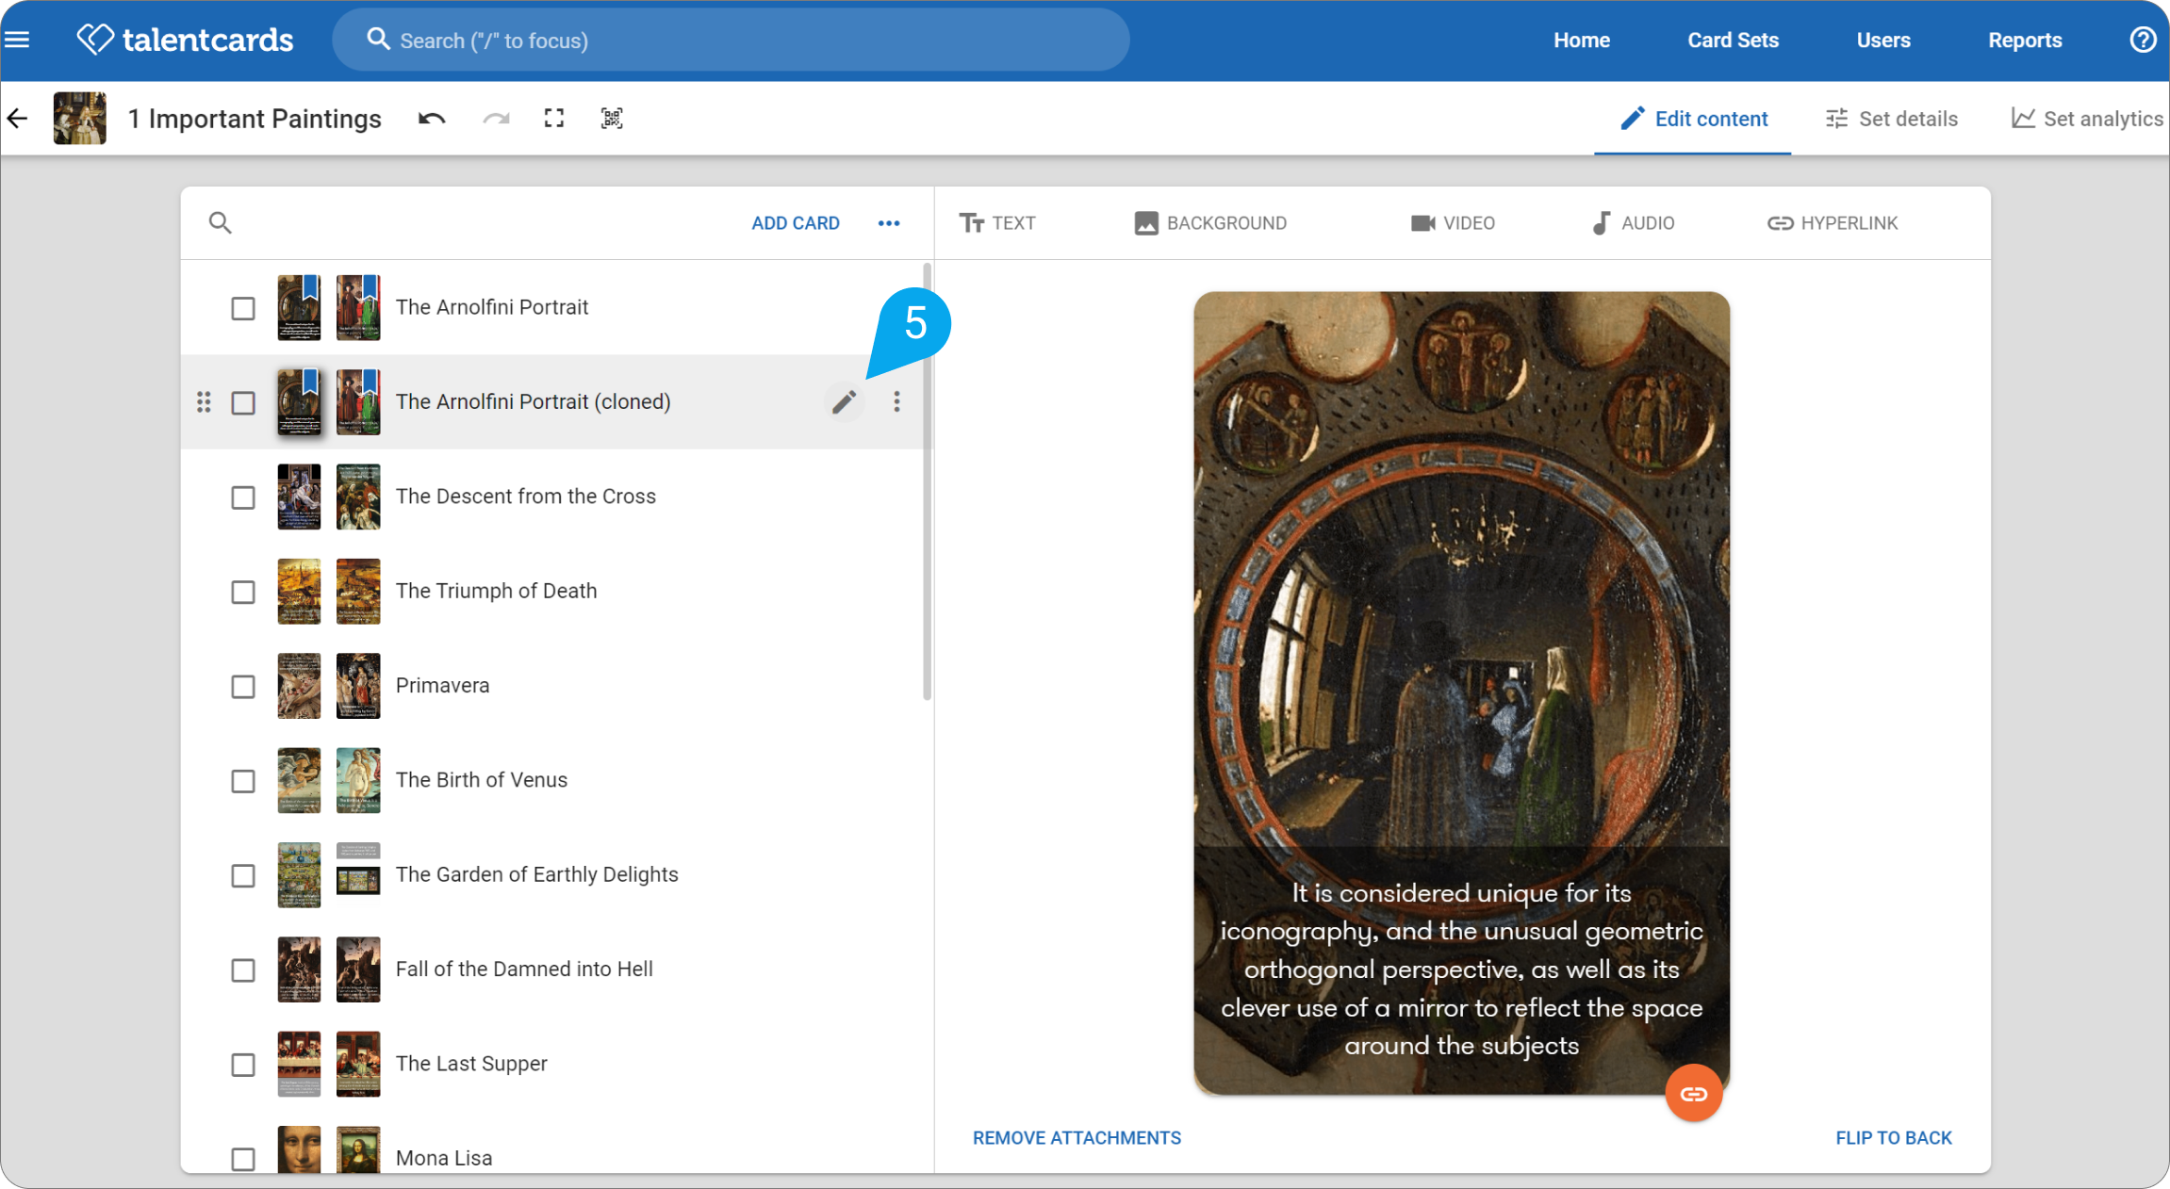
Task: Open vertical dots menu on cloned card
Action: point(896,402)
